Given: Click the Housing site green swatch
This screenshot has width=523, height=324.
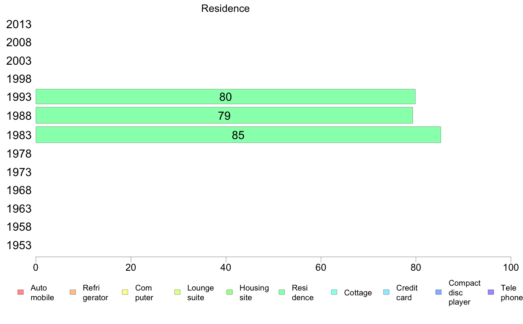Looking at the screenshot, I should pos(229,292).
